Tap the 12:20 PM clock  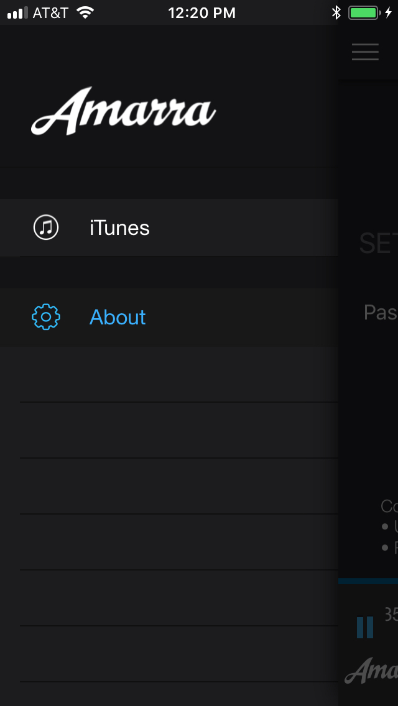click(202, 12)
